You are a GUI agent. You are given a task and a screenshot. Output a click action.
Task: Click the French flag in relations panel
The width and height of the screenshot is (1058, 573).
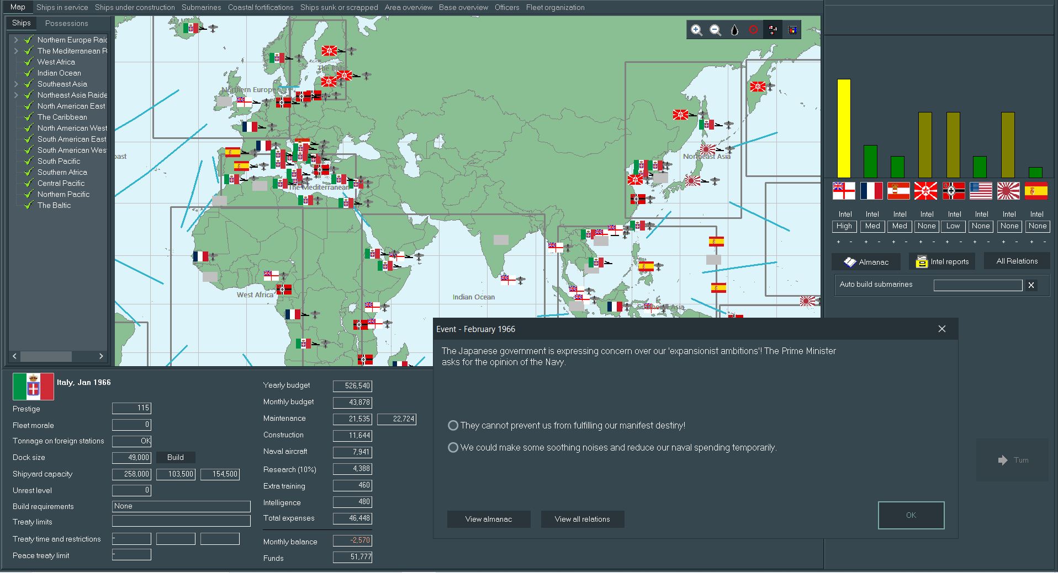(871, 191)
